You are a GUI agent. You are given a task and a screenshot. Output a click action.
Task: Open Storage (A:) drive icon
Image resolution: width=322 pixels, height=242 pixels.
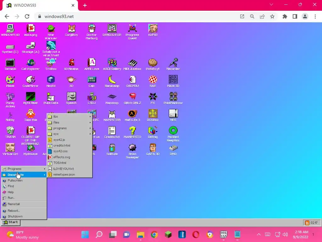(x=31, y=49)
